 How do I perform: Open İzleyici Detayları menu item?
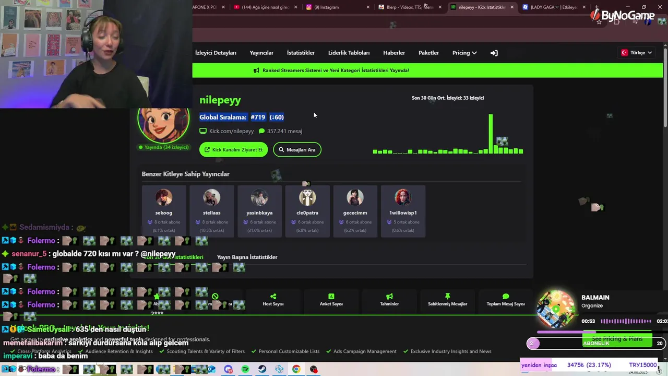point(216,53)
